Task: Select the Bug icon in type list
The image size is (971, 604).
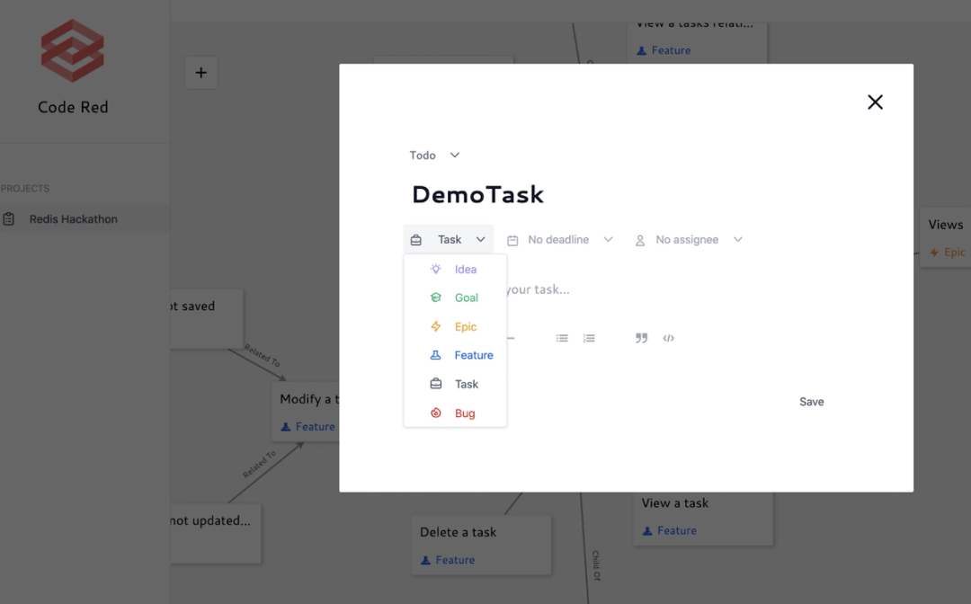Action: pos(434,413)
